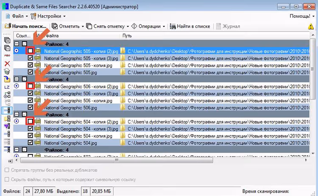Screen dimensions: 318x196
Task: Open the Файл menu
Action: click(x=17, y=16)
